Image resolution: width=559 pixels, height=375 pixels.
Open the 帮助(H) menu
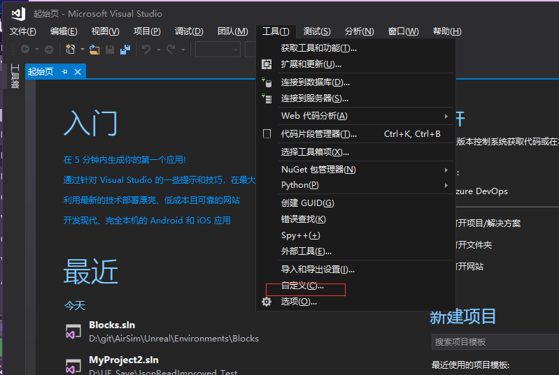pos(447,31)
